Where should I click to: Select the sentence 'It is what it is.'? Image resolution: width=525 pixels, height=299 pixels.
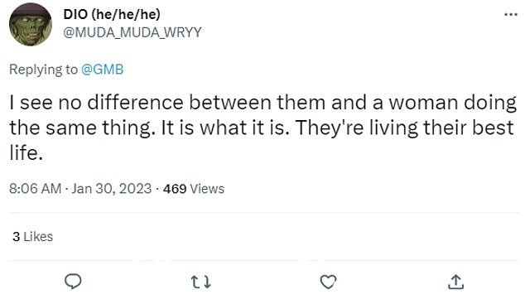(225, 128)
